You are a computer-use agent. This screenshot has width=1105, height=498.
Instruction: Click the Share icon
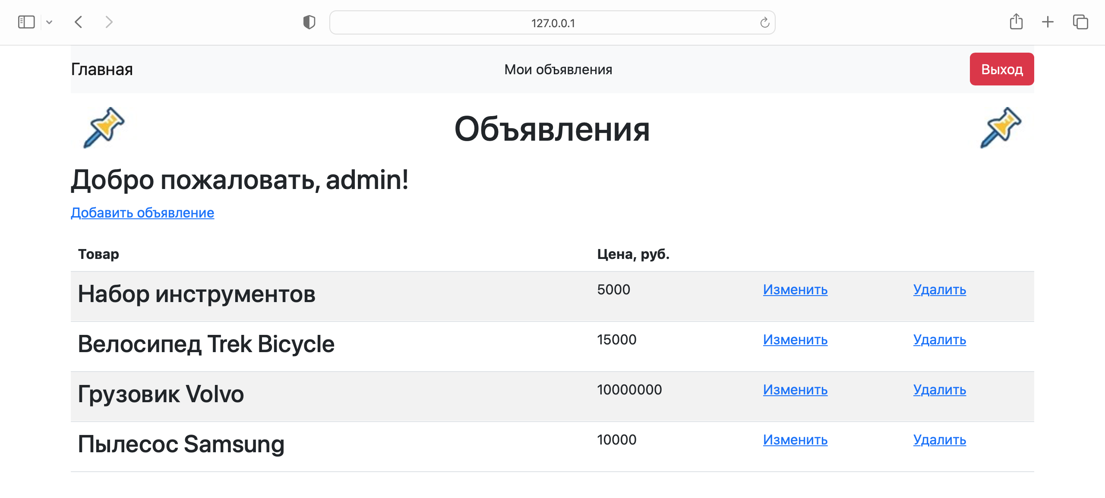(x=1017, y=22)
